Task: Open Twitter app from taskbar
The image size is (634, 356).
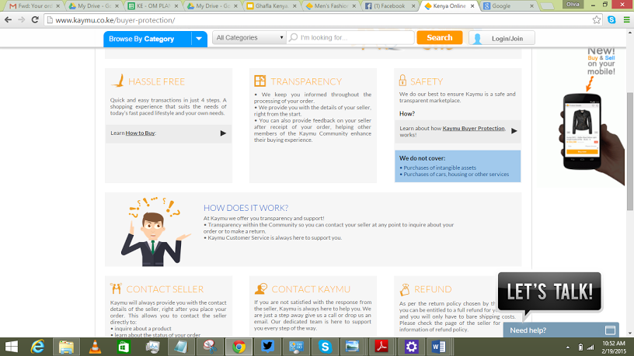Action: [268, 347]
